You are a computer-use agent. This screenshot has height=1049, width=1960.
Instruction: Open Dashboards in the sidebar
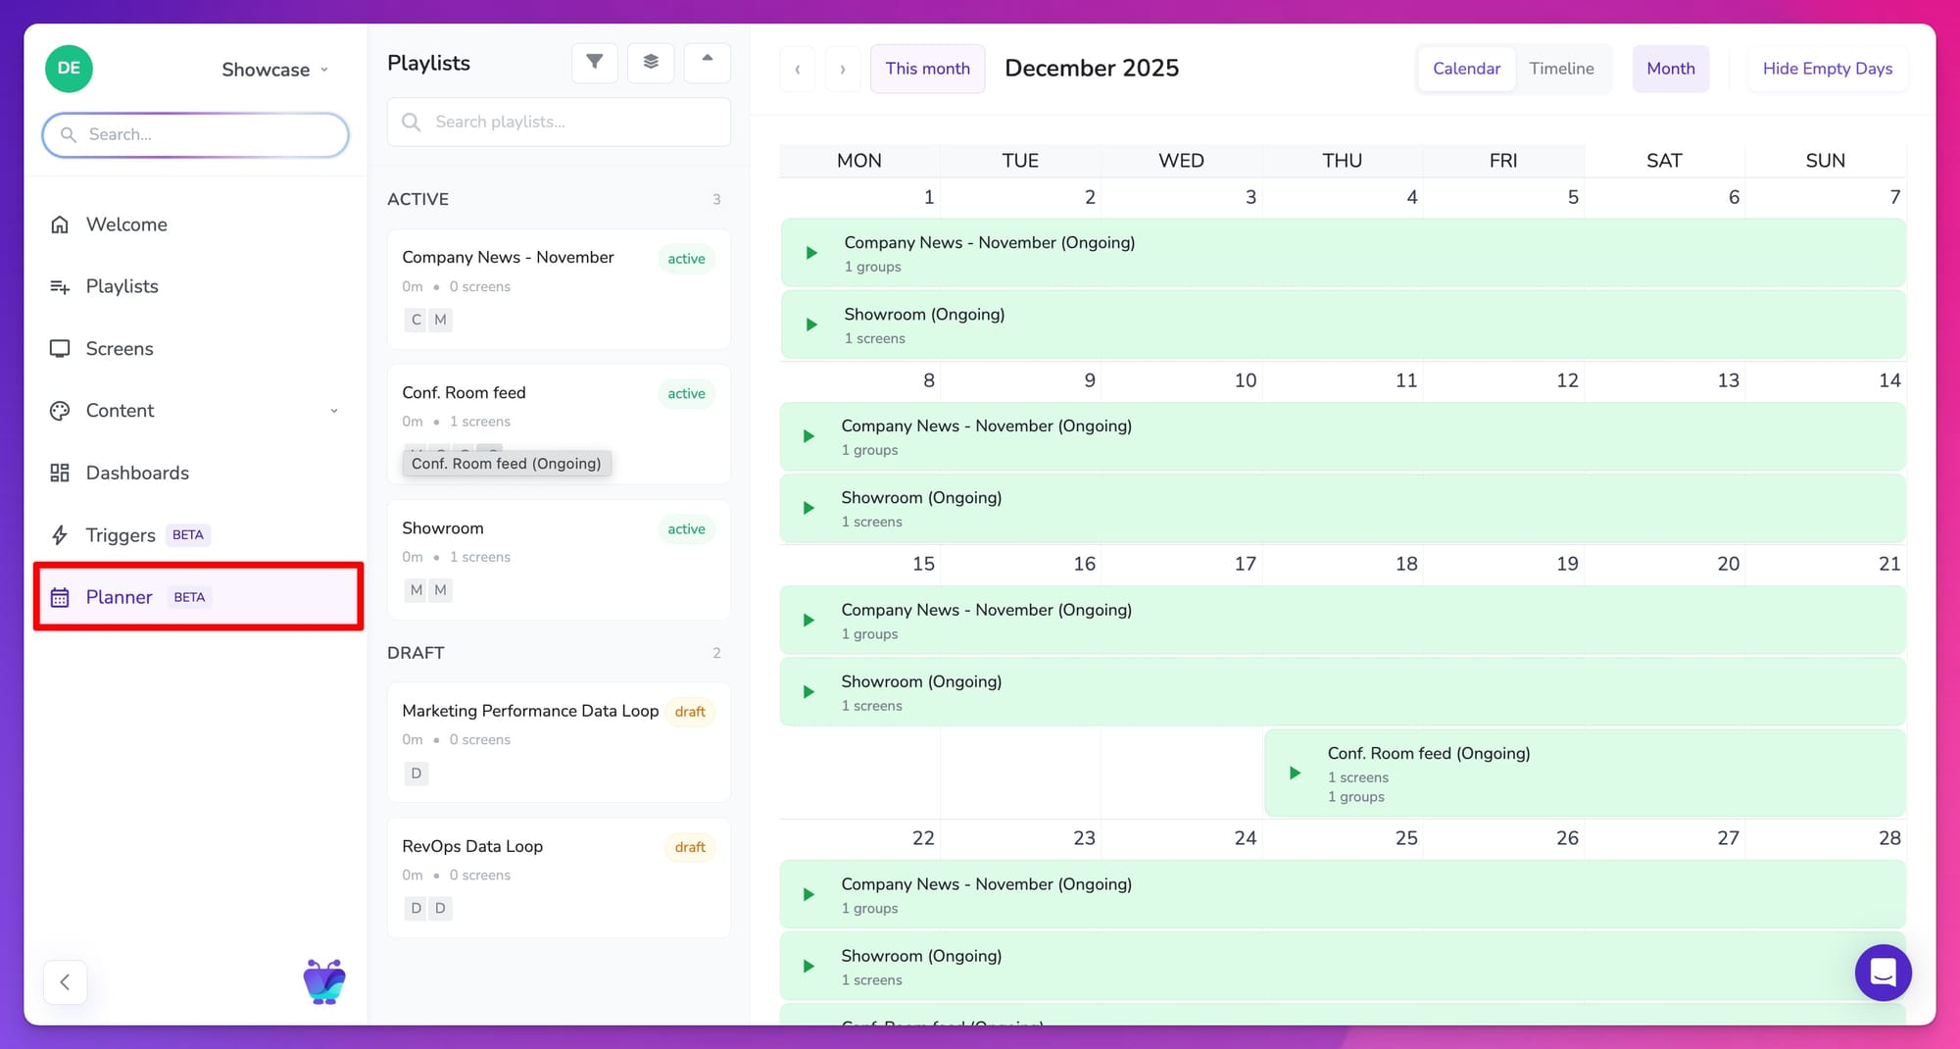coord(137,473)
